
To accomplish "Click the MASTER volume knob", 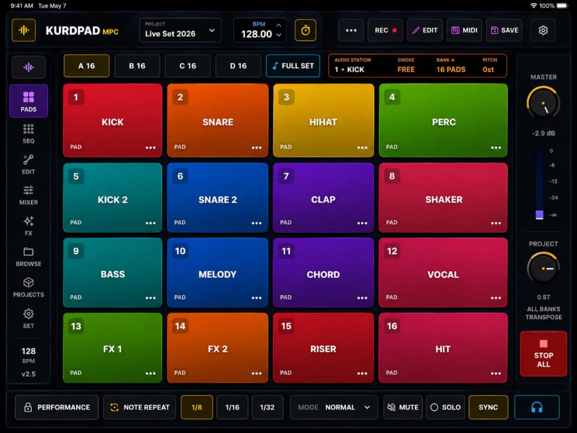I will [x=543, y=103].
